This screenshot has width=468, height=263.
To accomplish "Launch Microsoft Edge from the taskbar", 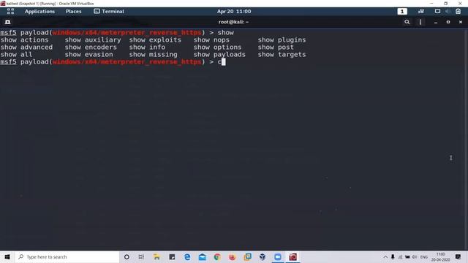I will 187,256.
